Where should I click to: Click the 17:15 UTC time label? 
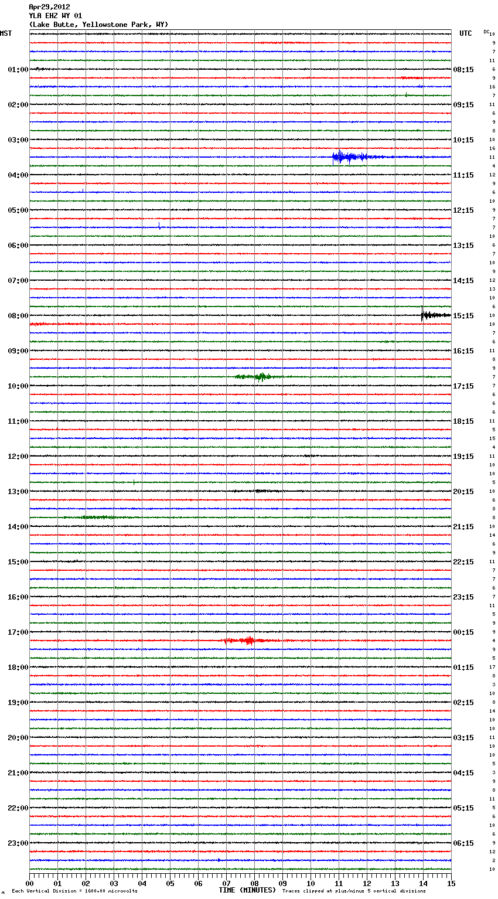(463, 386)
